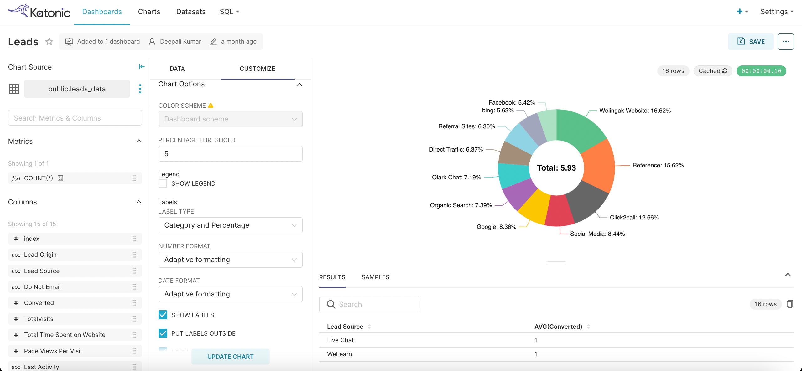Click the 16 rows badge above chart

(673, 71)
